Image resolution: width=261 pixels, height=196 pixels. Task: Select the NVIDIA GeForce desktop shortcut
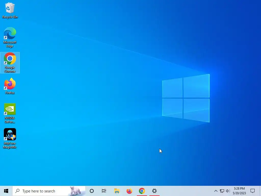tap(10, 113)
